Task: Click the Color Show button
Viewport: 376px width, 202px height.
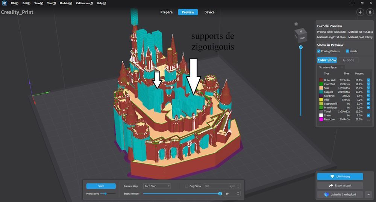Action: [x=327, y=60]
